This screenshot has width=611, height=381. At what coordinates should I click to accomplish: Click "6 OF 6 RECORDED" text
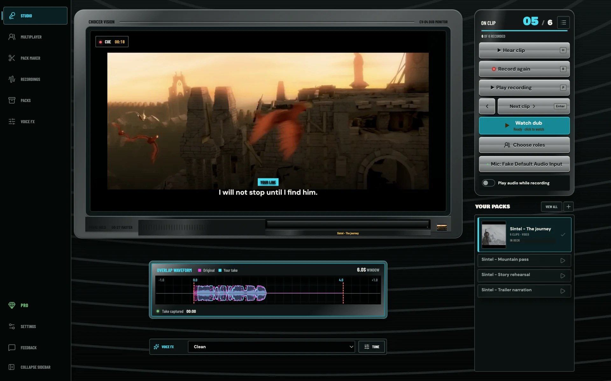point(493,36)
